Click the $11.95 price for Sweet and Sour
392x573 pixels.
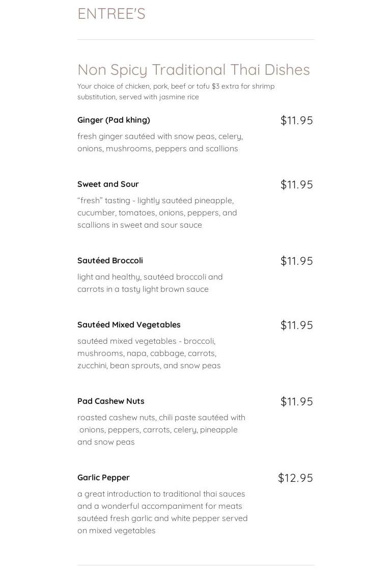(x=297, y=184)
